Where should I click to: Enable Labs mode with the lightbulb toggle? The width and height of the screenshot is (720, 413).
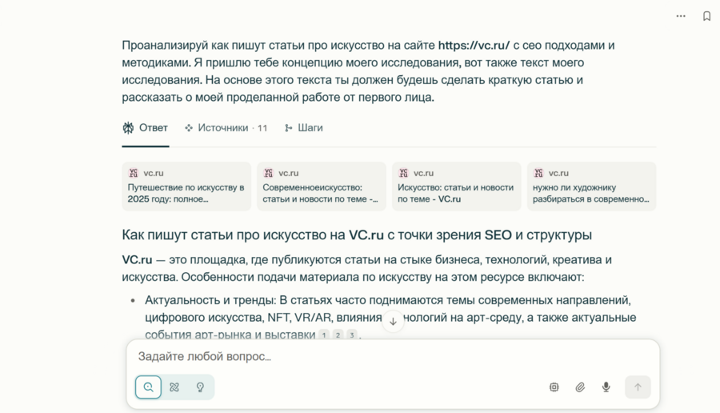pos(200,387)
